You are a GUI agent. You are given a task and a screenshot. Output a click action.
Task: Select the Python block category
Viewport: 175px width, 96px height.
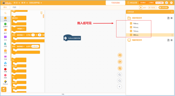pos(5,82)
